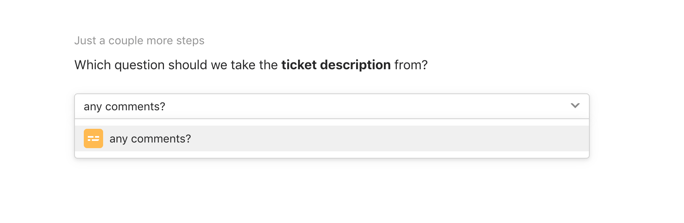684x223 pixels.
Task: Click the bold 'ticket description' text
Action: [336, 65]
